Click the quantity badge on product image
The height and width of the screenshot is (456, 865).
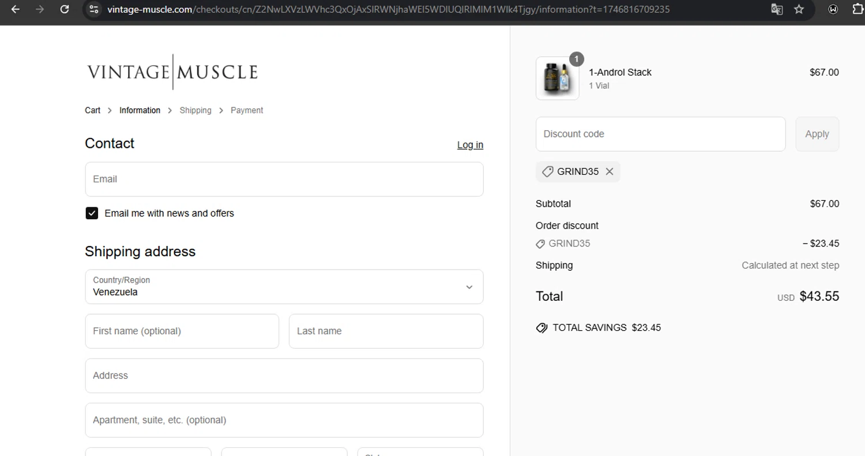point(577,59)
